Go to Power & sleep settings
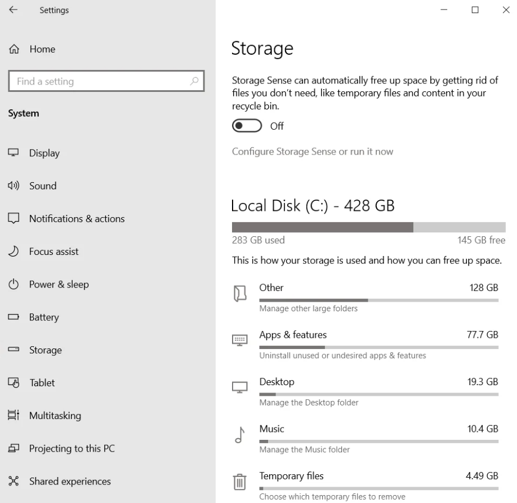The width and height of the screenshot is (517, 503). point(59,284)
